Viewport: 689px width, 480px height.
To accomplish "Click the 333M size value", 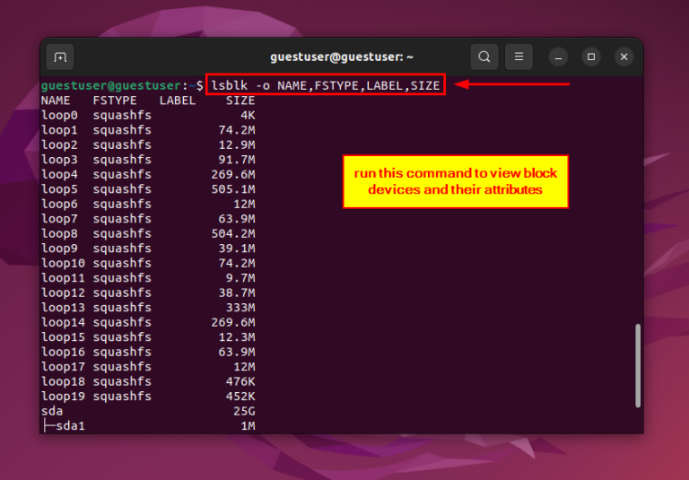I will [x=240, y=308].
